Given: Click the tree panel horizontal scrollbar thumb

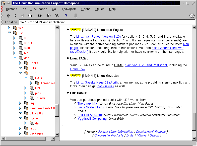Looking at the screenshot, I should tap(25, 138).
